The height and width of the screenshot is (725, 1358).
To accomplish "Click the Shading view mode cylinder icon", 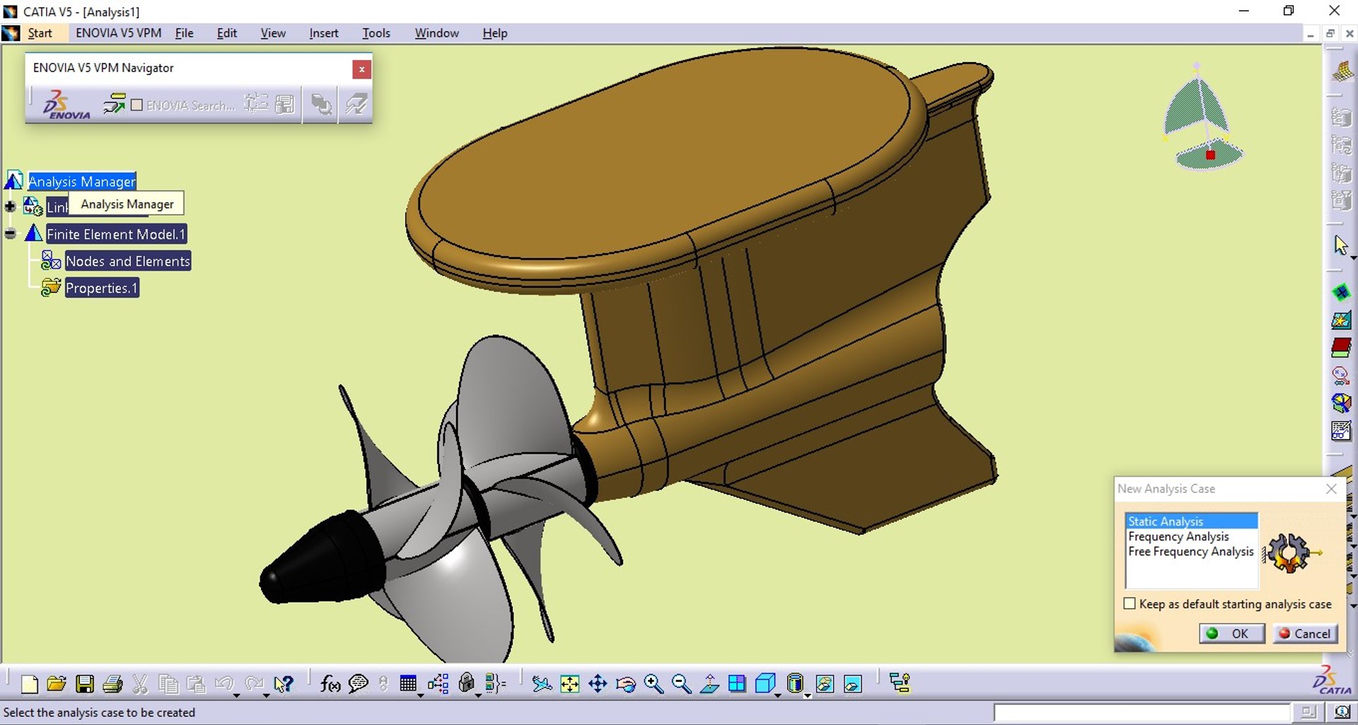I will tap(795, 684).
